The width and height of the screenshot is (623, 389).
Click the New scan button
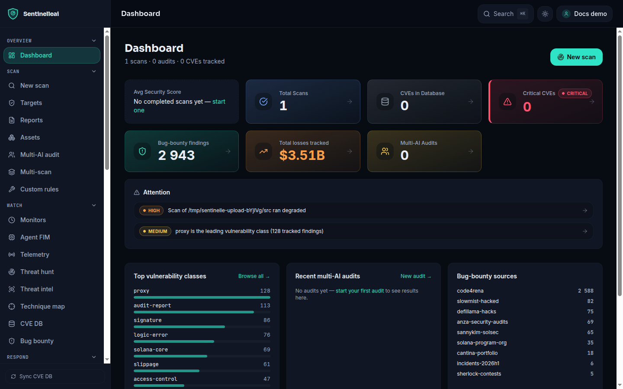(x=576, y=57)
